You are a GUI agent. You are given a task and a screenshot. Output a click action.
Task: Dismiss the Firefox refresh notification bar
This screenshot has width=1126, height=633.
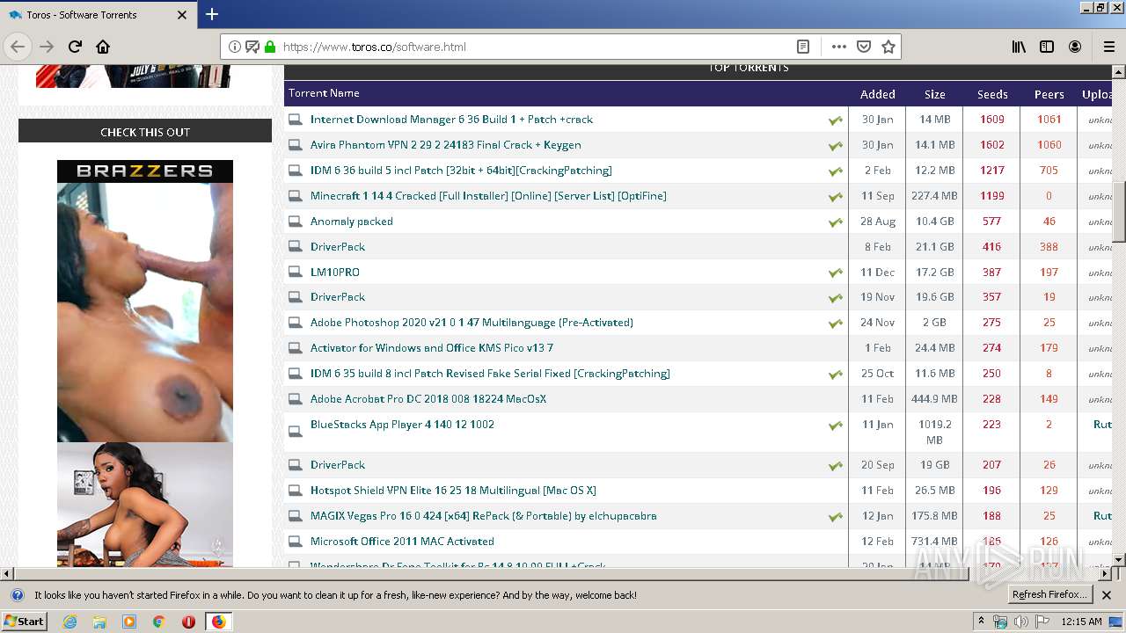[x=1107, y=595]
